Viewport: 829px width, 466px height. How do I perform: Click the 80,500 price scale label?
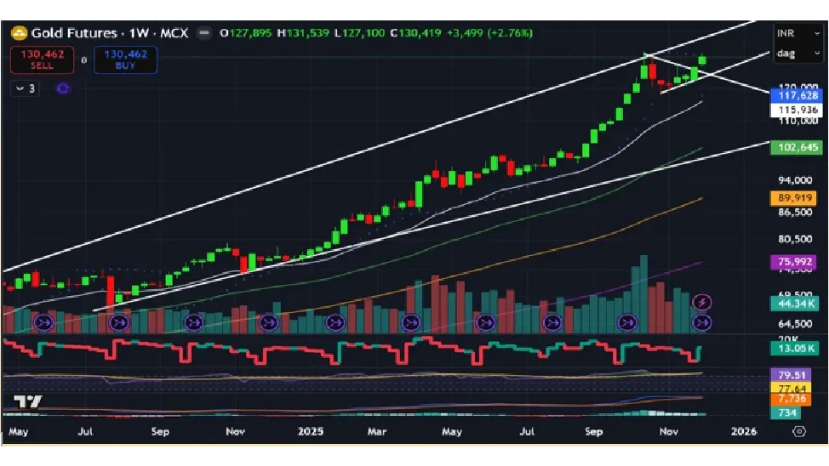(x=795, y=239)
